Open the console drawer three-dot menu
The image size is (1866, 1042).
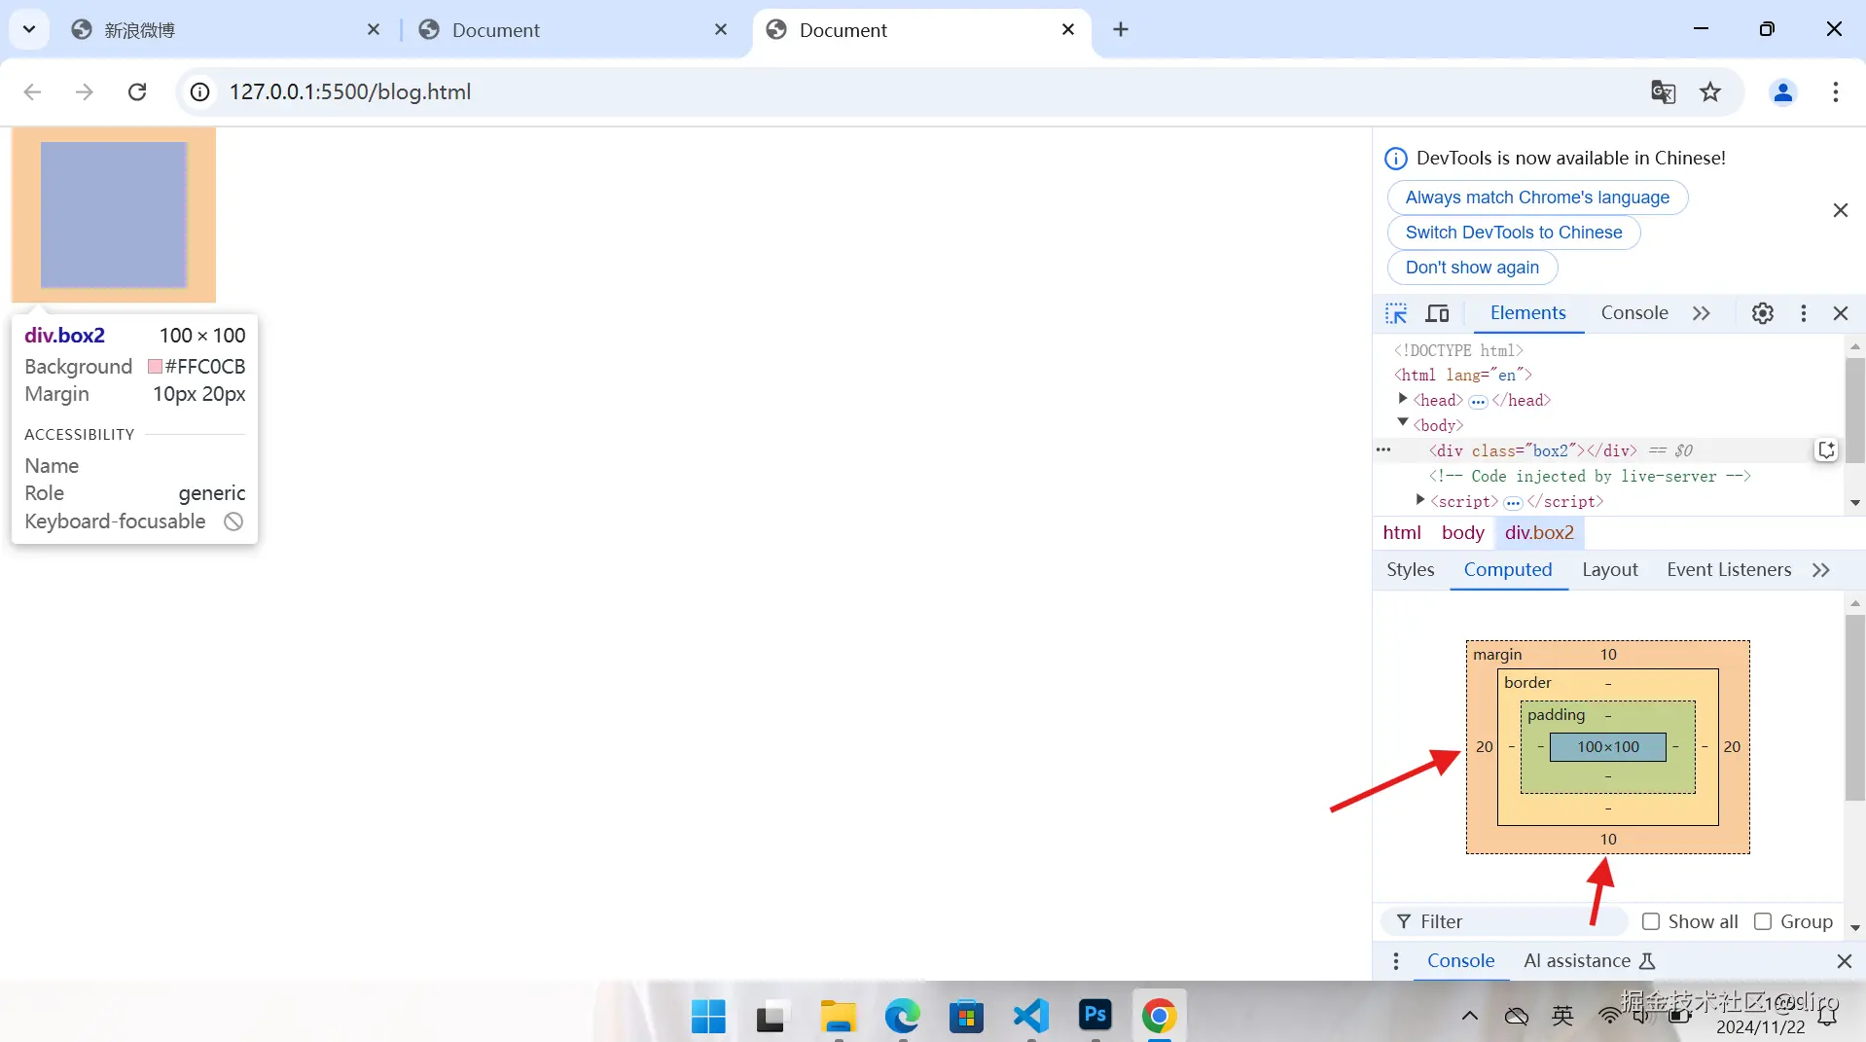(1395, 961)
